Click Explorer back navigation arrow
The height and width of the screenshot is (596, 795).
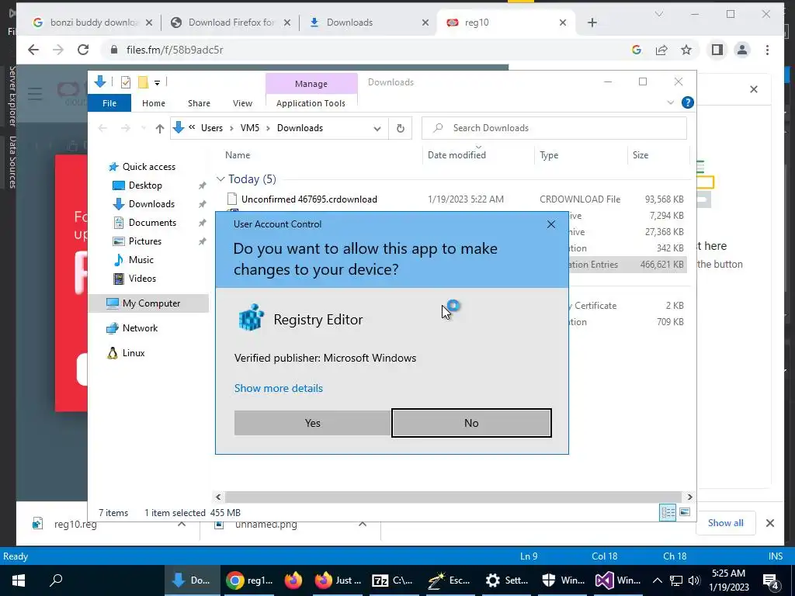click(103, 128)
